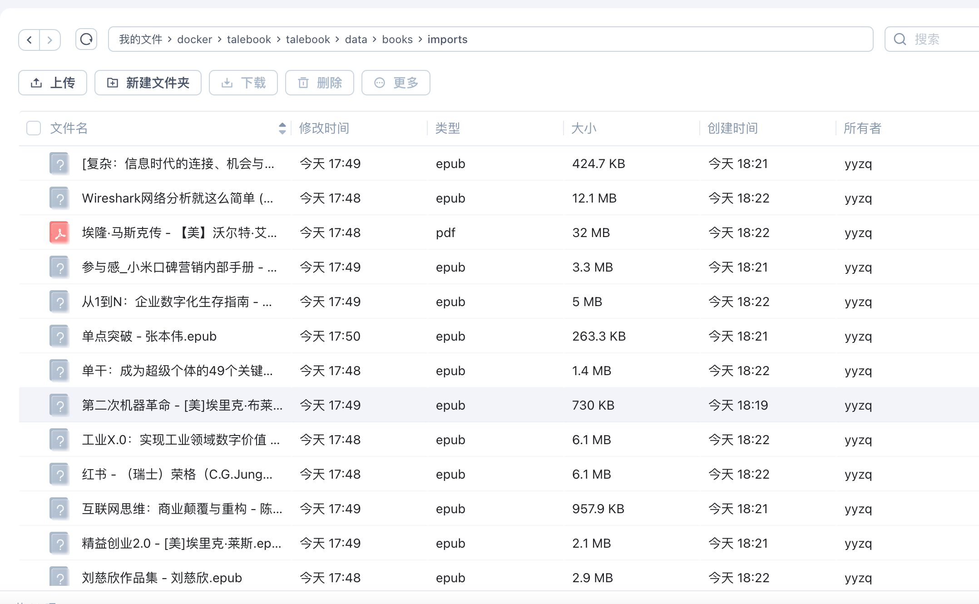Click the 32 MB size cell
Screen dimensions: 979x604
(x=591, y=233)
